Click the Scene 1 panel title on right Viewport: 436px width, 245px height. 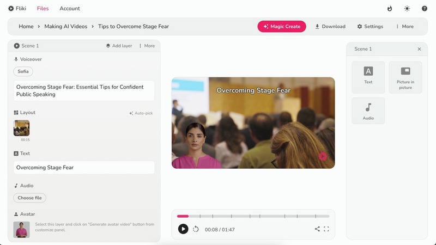[x=363, y=49]
